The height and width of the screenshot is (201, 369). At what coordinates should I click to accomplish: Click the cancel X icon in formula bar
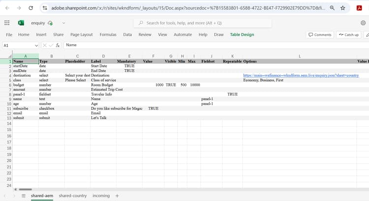(x=44, y=45)
